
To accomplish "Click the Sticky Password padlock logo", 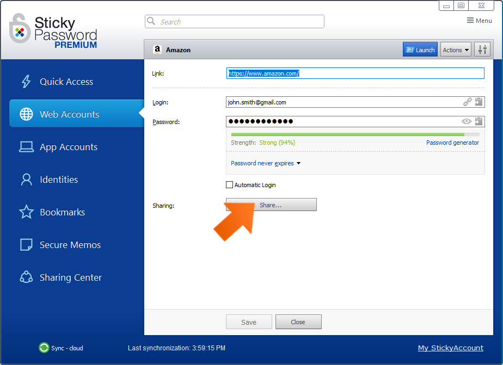I will [20, 28].
